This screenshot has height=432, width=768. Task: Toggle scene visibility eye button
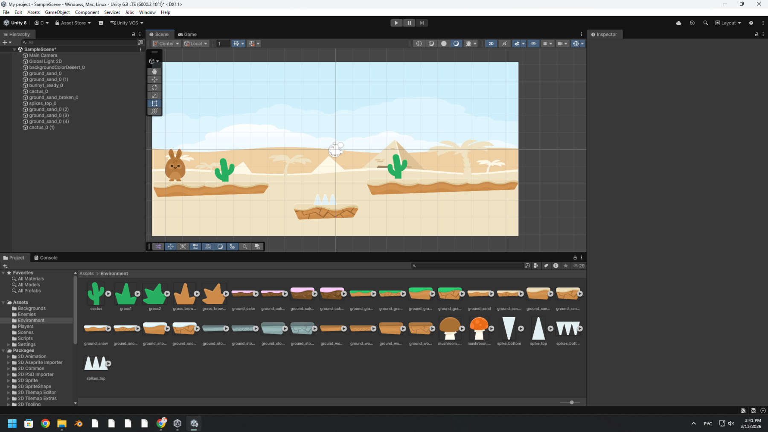tap(533, 44)
